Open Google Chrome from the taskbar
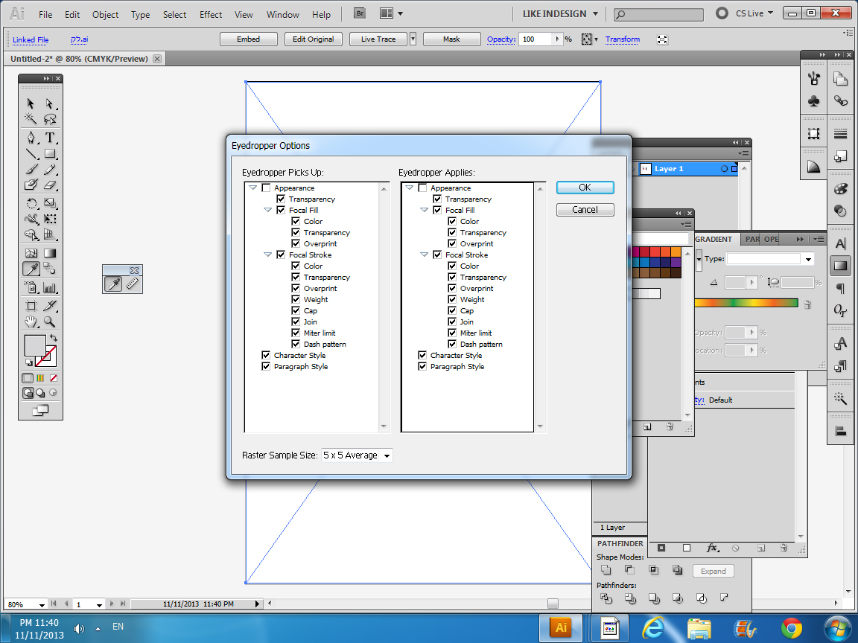 pos(791,627)
